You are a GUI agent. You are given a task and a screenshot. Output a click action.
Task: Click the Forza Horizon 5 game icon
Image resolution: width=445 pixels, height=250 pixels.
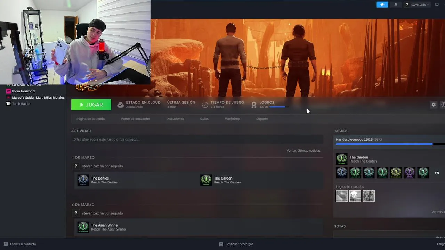pyautogui.click(x=8, y=91)
